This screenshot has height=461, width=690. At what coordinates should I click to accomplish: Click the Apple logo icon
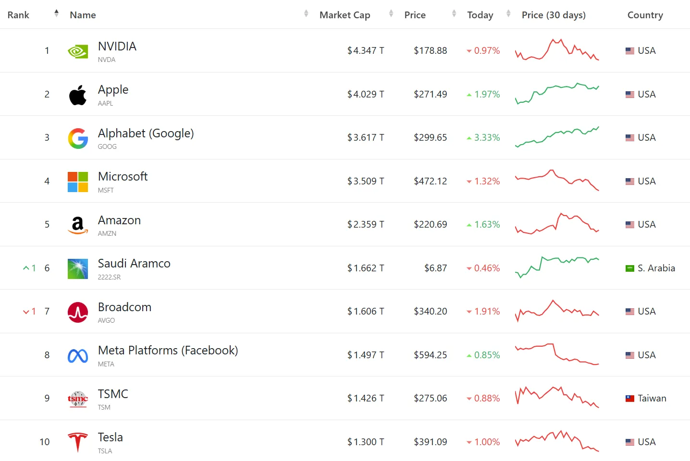click(x=78, y=95)
